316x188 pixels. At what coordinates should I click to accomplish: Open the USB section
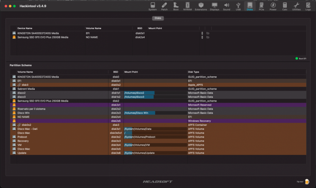238,6
